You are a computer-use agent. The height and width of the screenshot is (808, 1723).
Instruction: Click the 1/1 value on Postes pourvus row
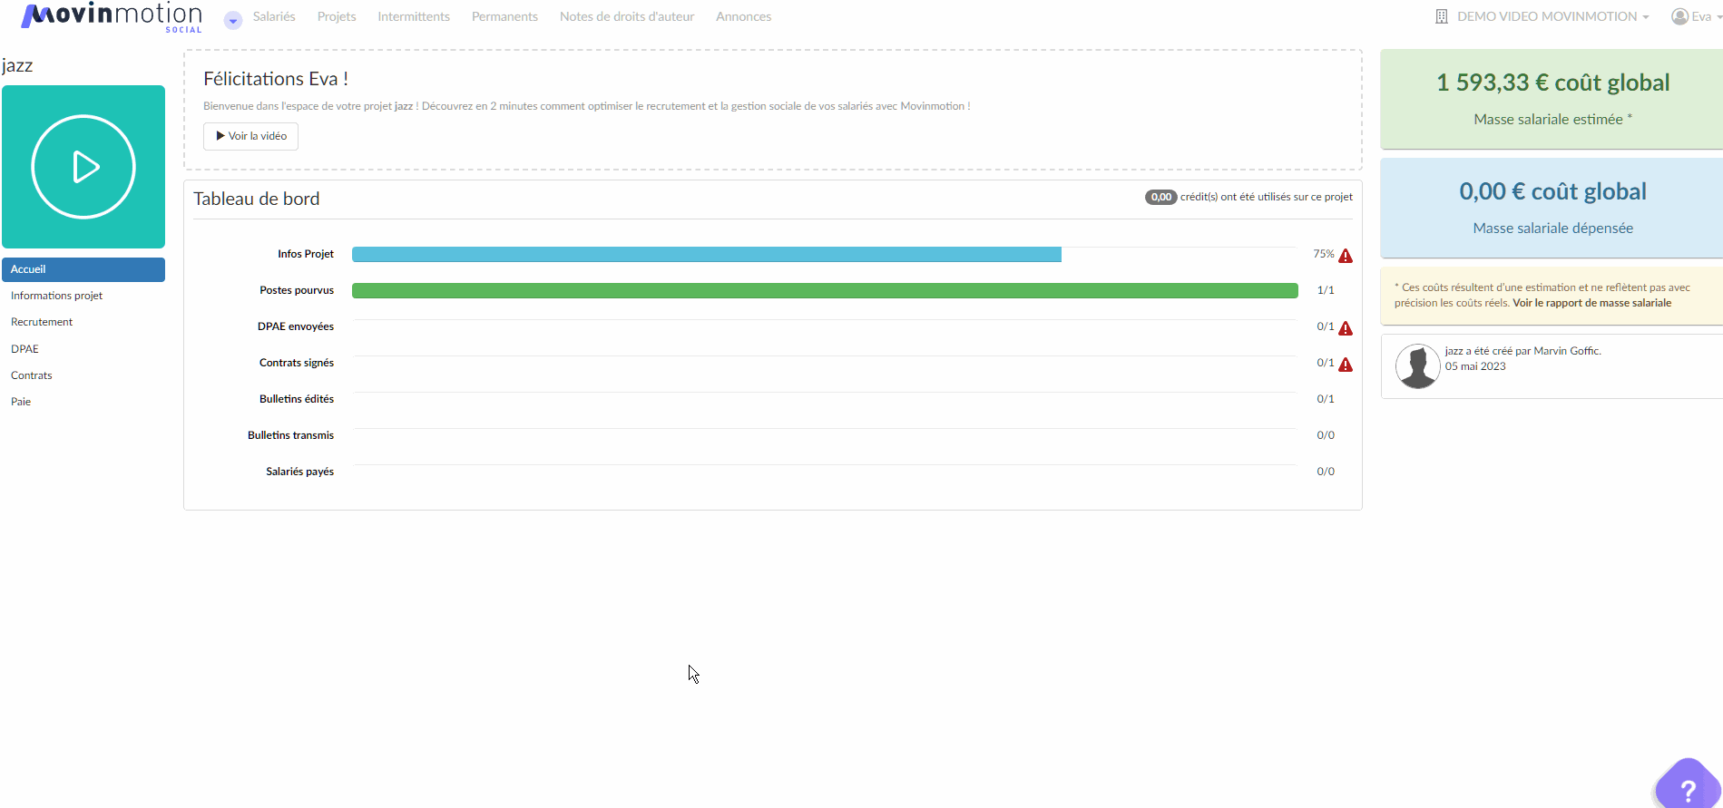point(1326,290)
